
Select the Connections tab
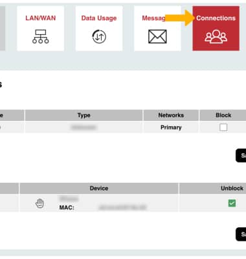[216, 28]
